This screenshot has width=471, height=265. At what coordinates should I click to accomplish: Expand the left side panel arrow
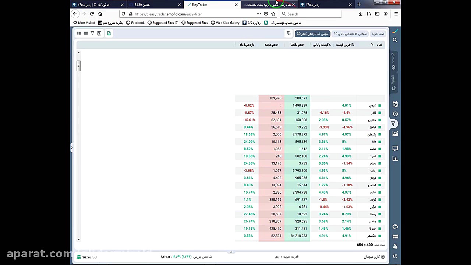[x=72, y=148]
